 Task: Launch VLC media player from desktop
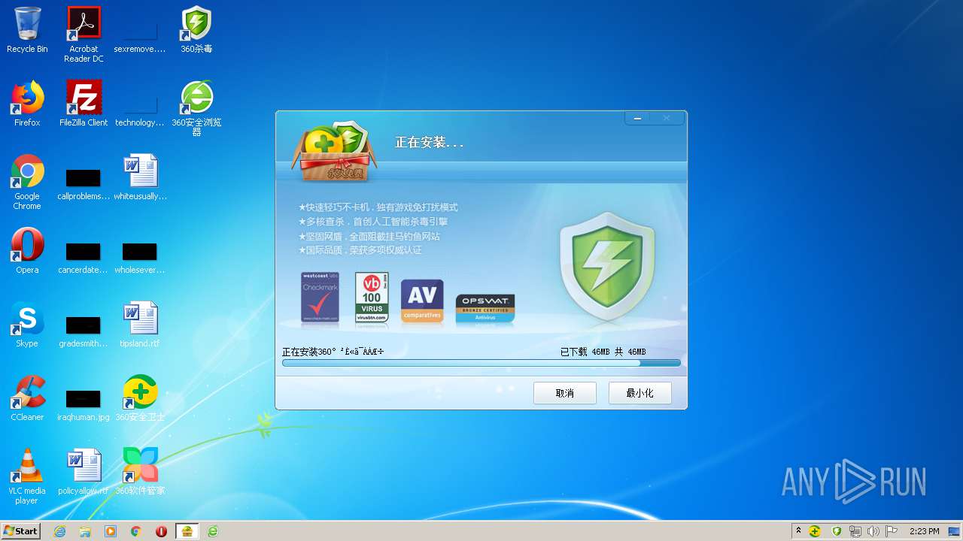[27, 476]
